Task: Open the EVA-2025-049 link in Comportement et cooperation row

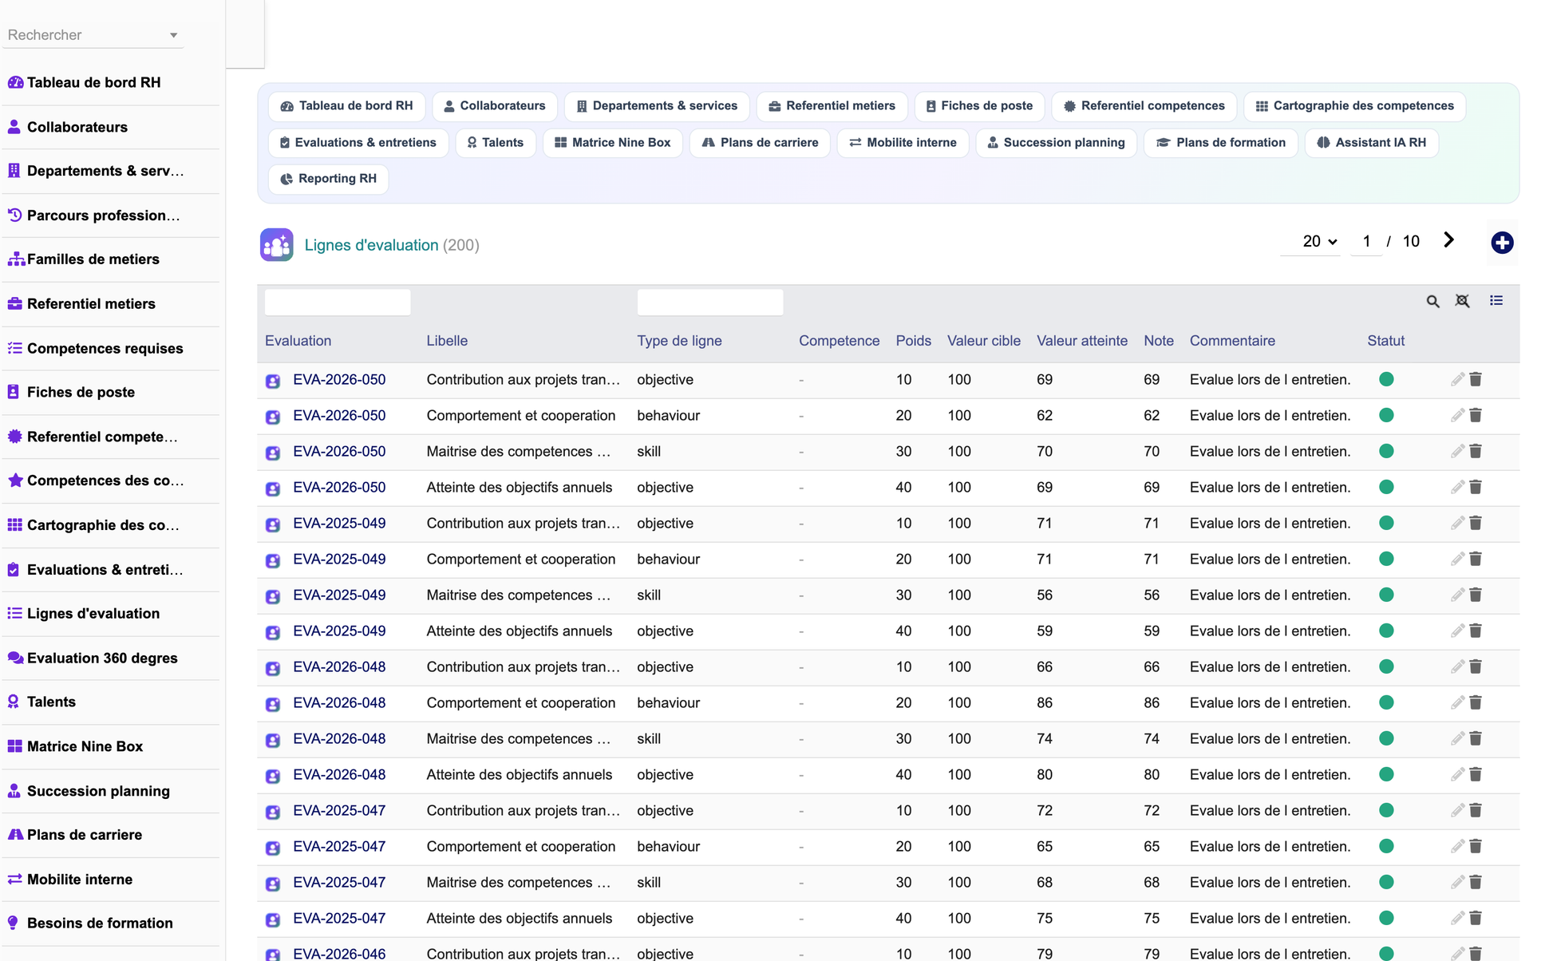Action: click(339, 559)
